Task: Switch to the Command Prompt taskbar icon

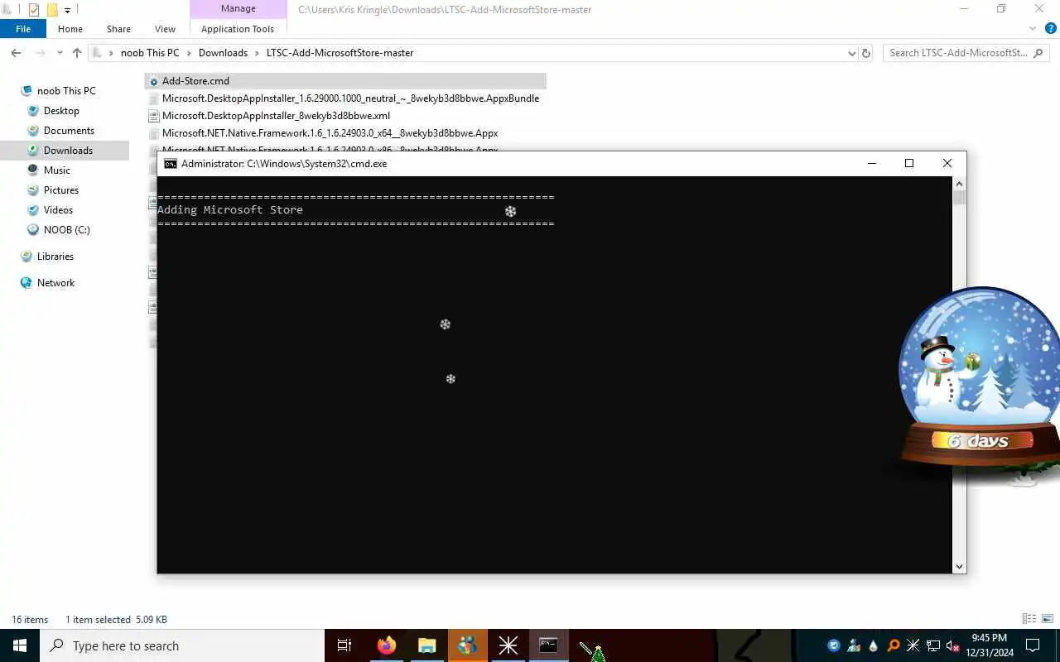Action: [x=548, y=645]
